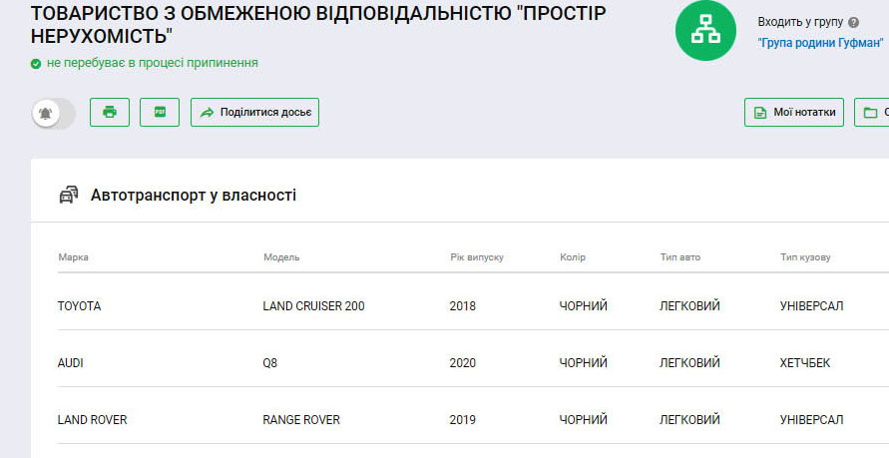Click the help question mark icon
The width and height of the screenshot is (889, 458).
click(853, 21)
